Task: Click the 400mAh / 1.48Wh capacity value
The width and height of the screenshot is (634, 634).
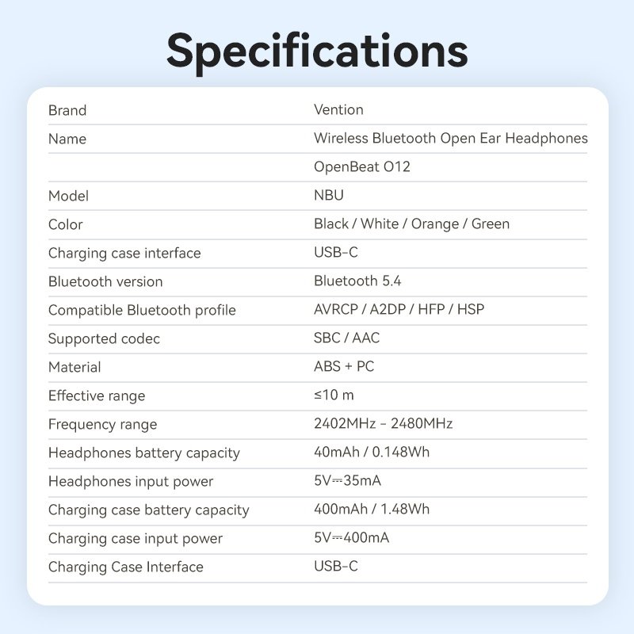Action: [372, 510]
